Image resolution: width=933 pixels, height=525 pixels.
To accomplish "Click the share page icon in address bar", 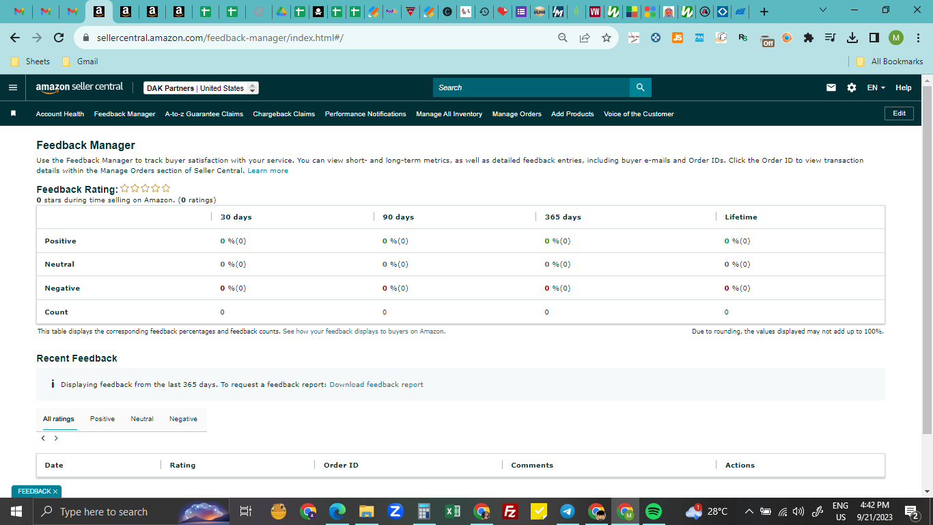I will pyautogui.click(x=585, y=38).
